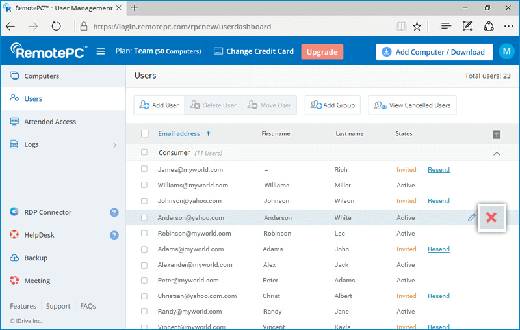Check Williams@myworld.com row checkbox
Image resolution: width=520 pixels, height=330 pixels.
click(144, 185)
